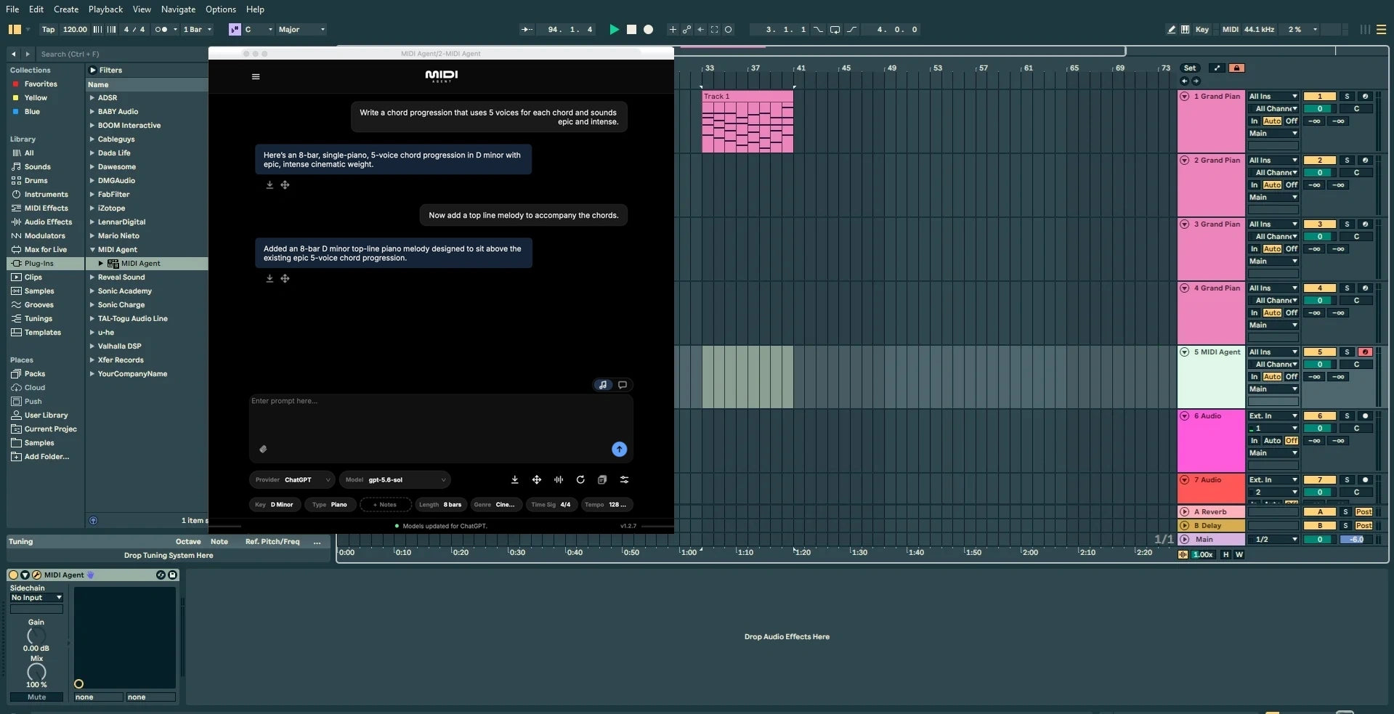This screenshot has width=1394, height=714.
Task: Arm track 2 Grand Piano for recording
Action: click(1365, 161)
